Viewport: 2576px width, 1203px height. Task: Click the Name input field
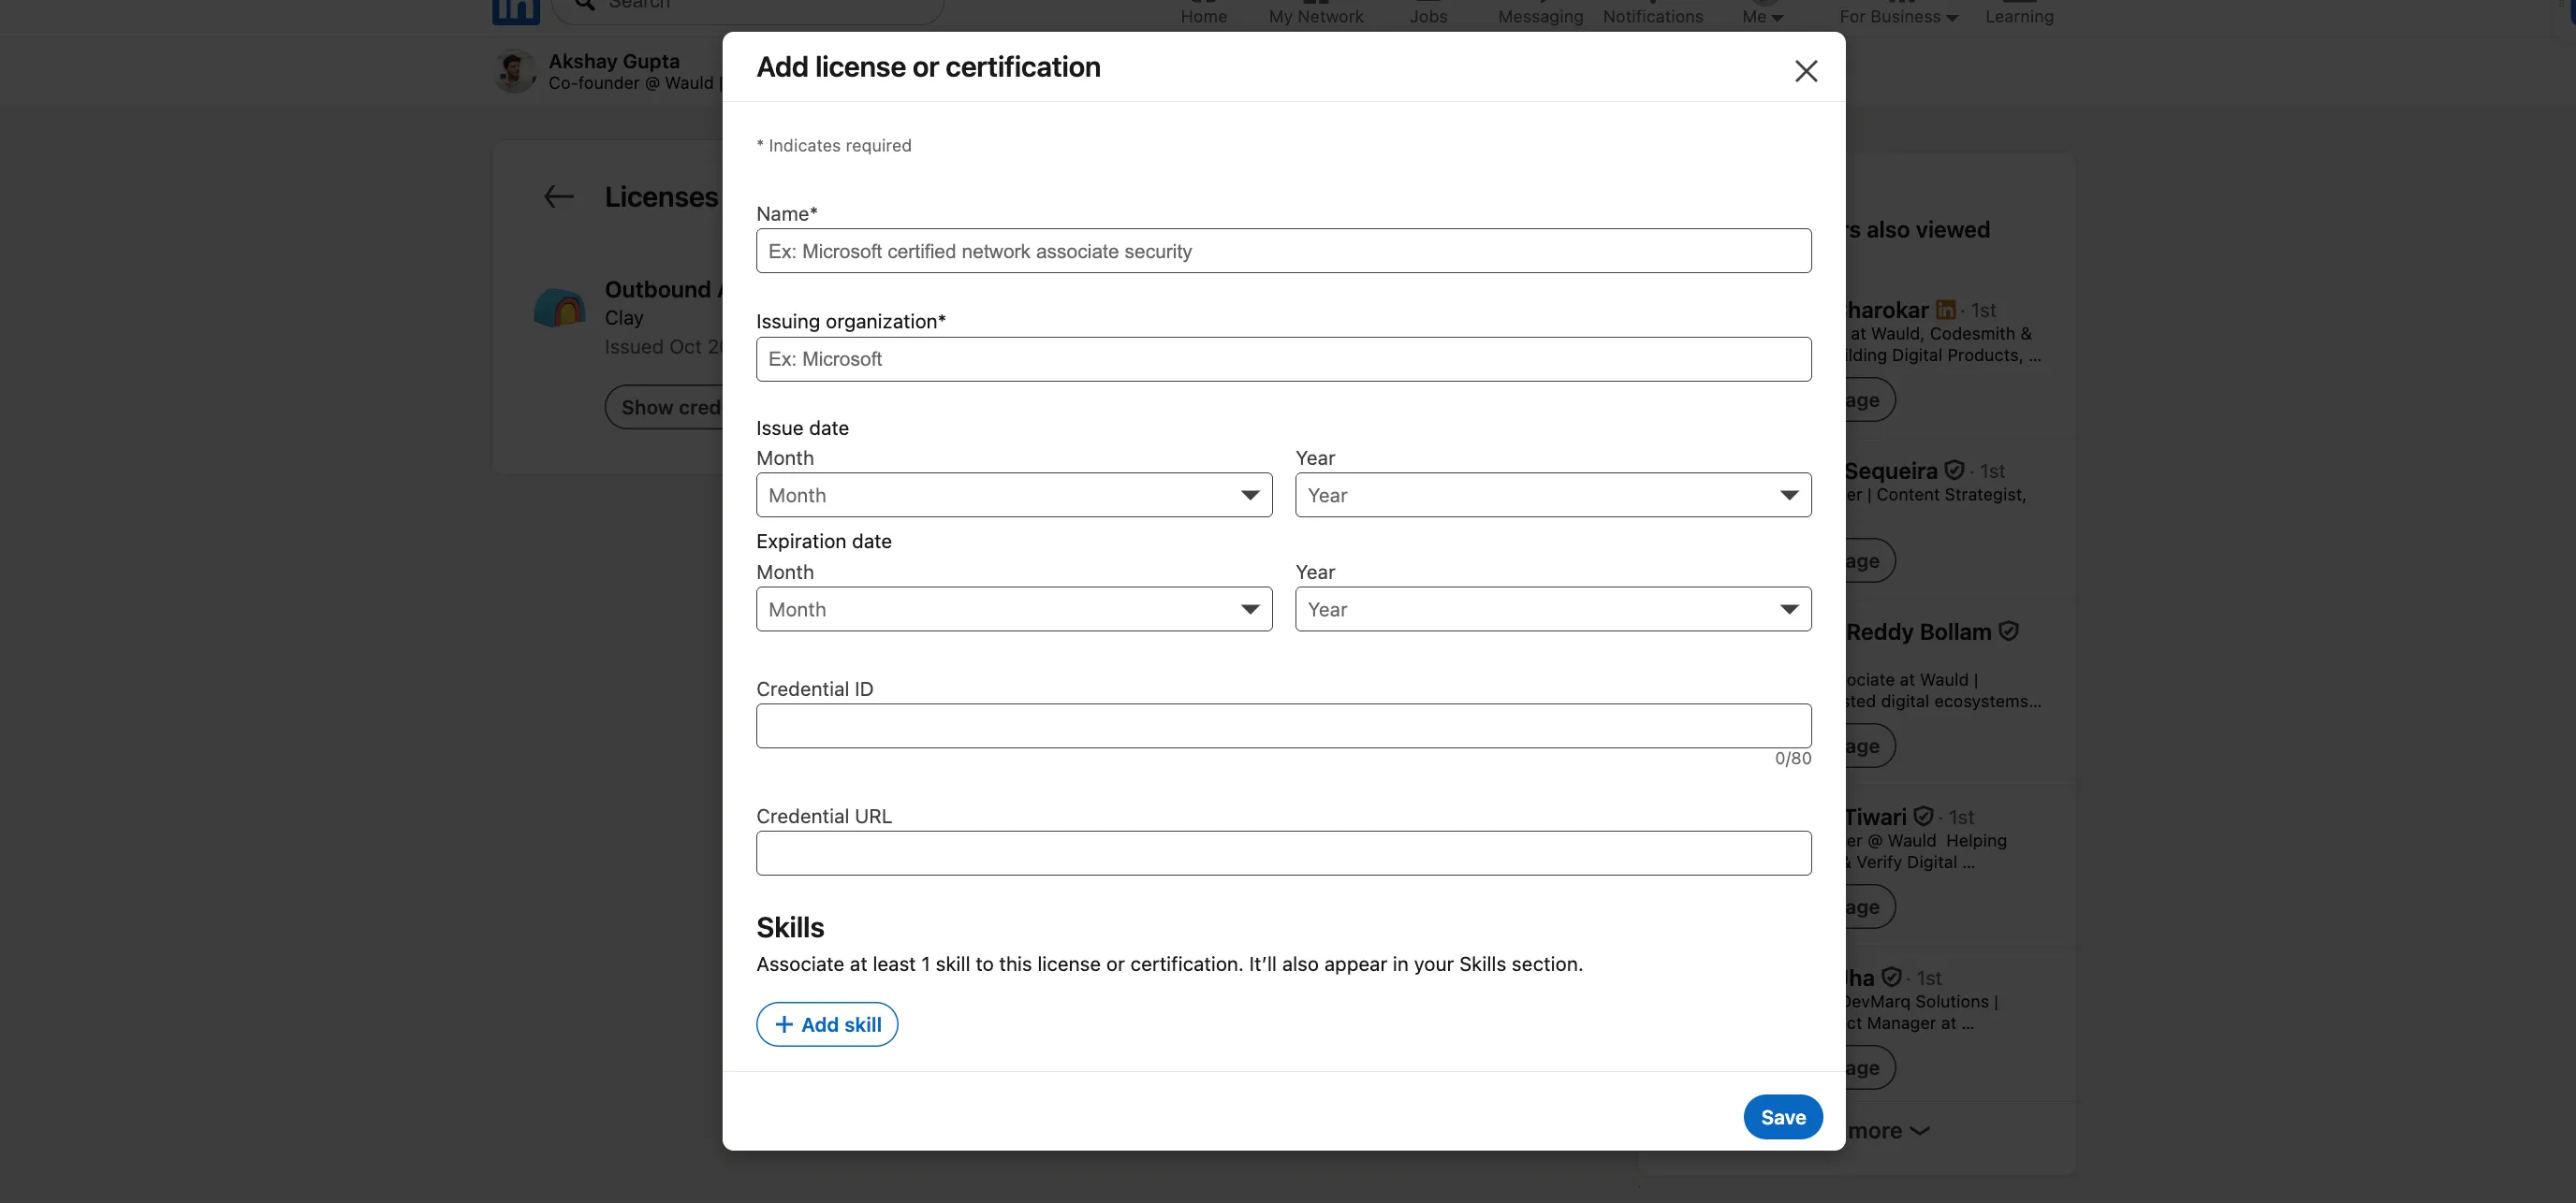pyautogui.click(x=1283, y=251)
